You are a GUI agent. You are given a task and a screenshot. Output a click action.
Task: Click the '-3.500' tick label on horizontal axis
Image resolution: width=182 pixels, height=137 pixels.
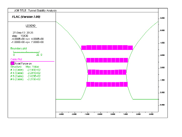(61, 114)
